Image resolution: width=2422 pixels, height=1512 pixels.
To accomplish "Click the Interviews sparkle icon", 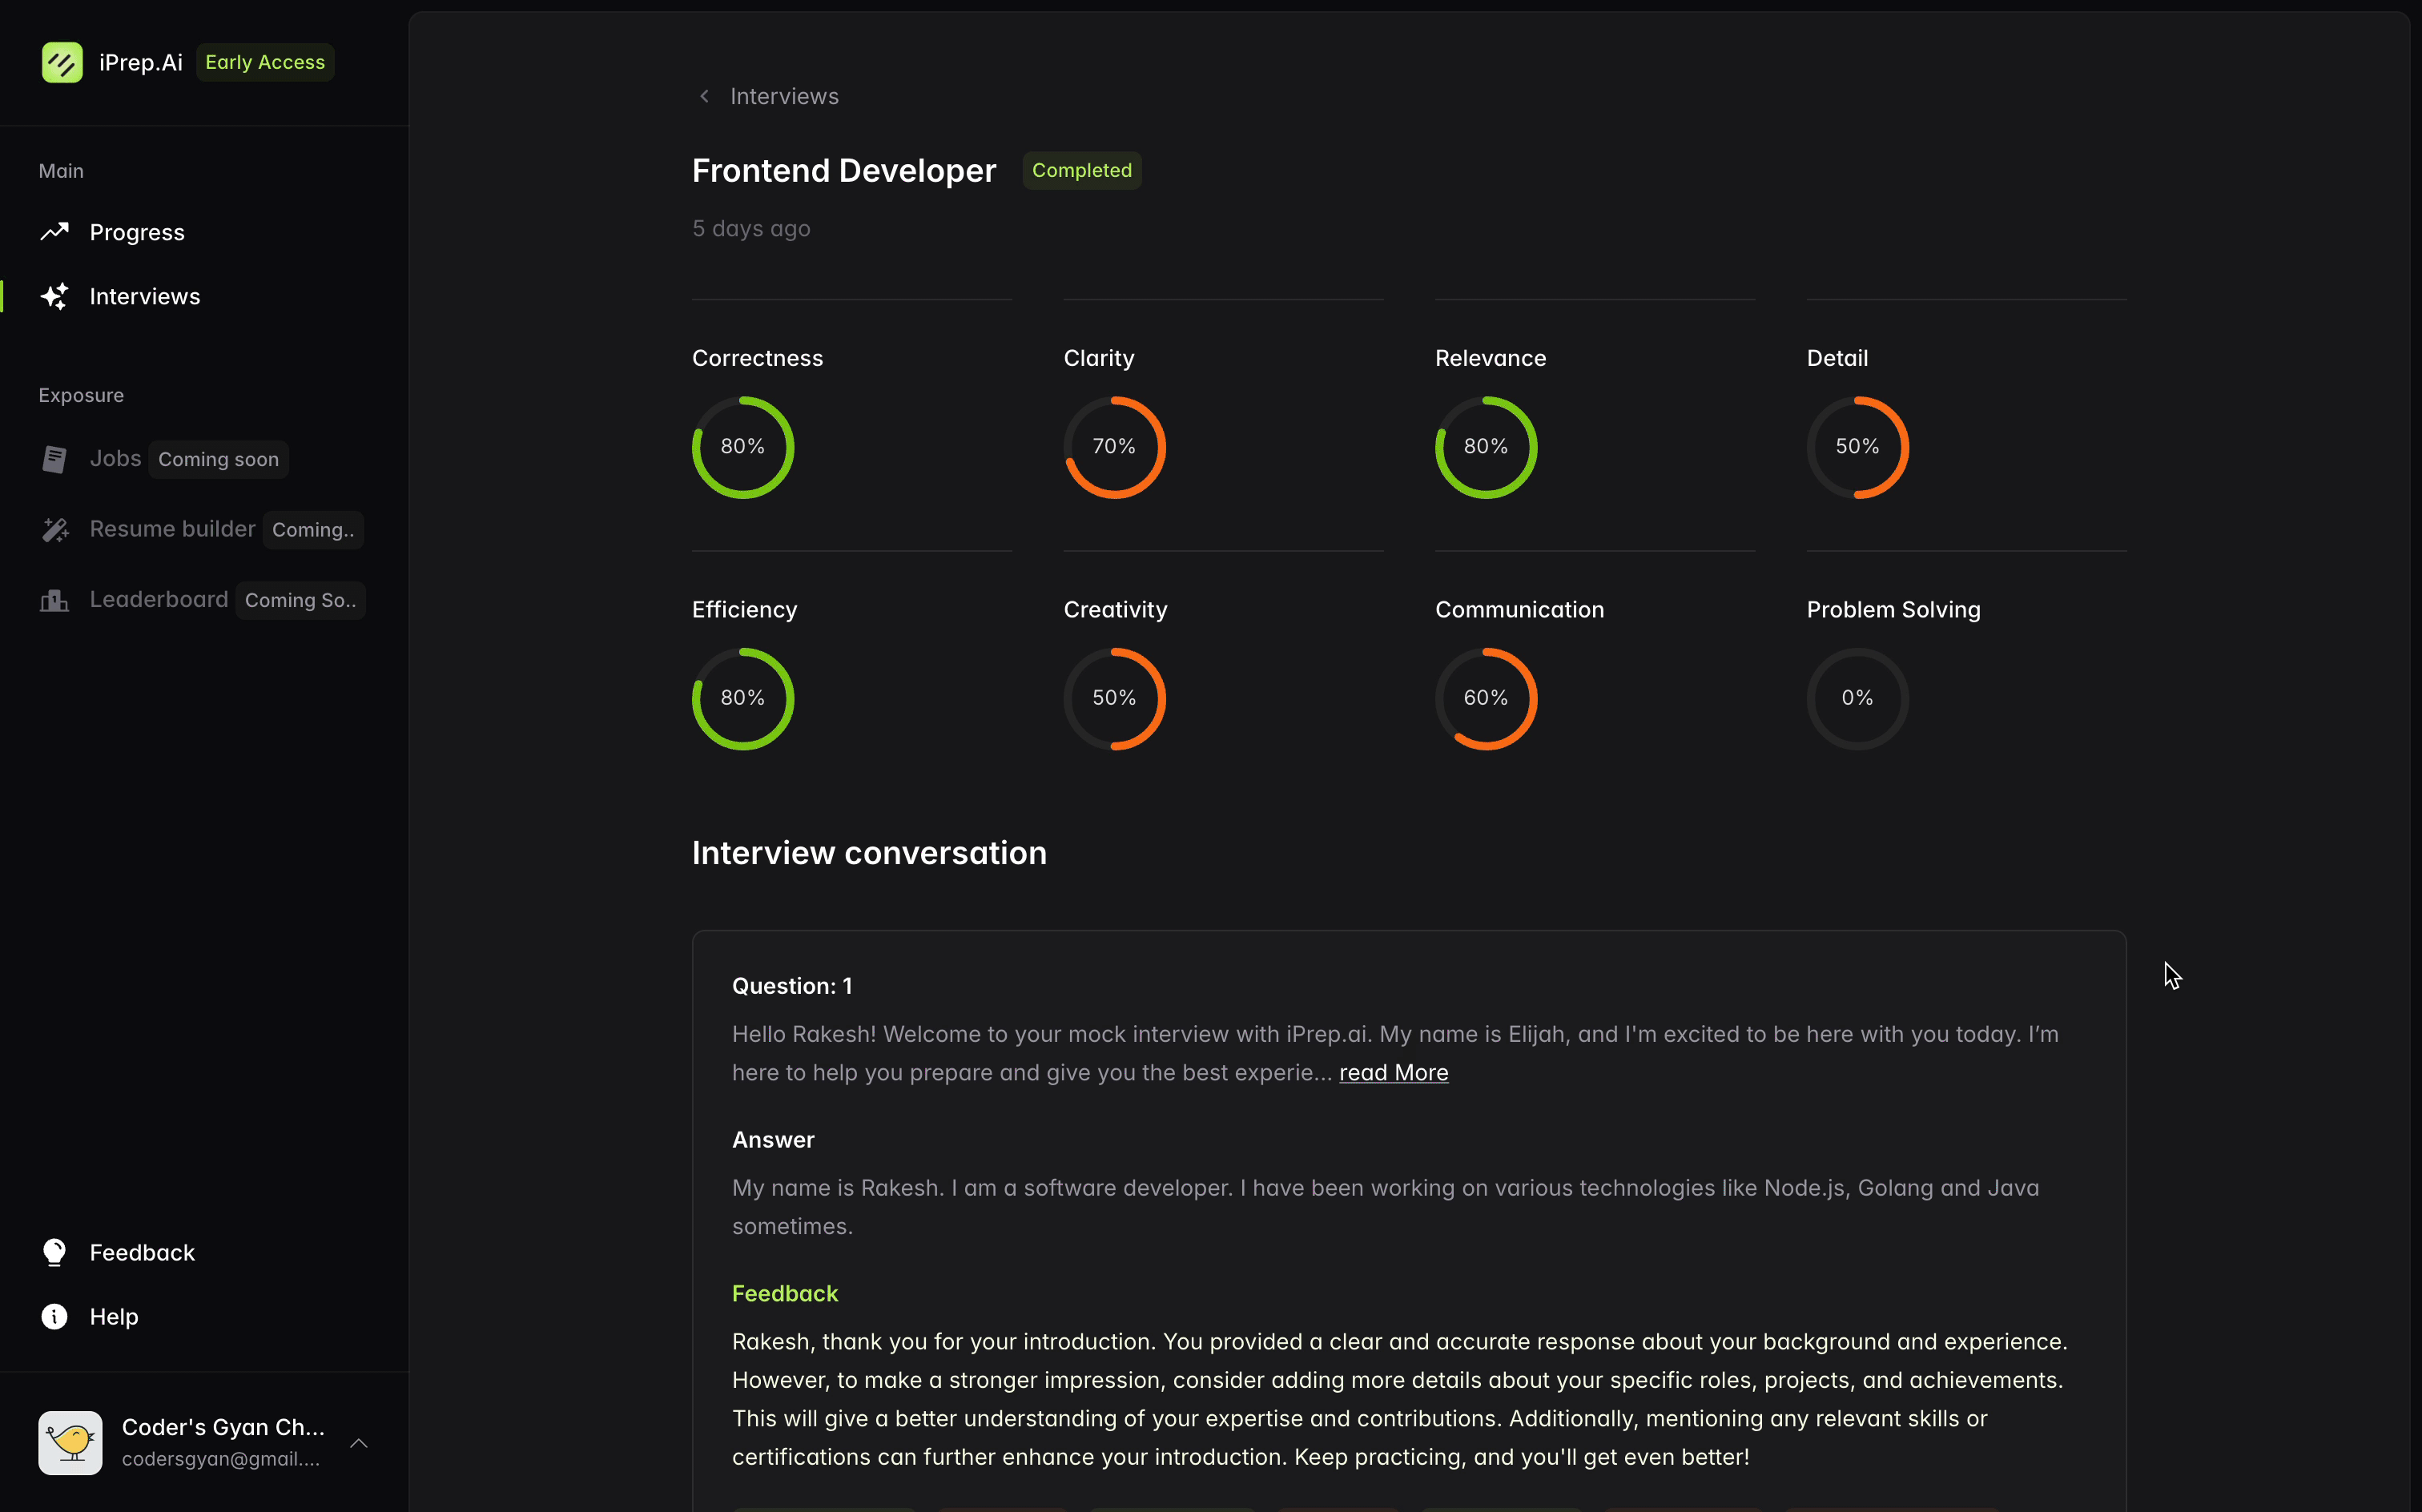I will pos(54,296).
